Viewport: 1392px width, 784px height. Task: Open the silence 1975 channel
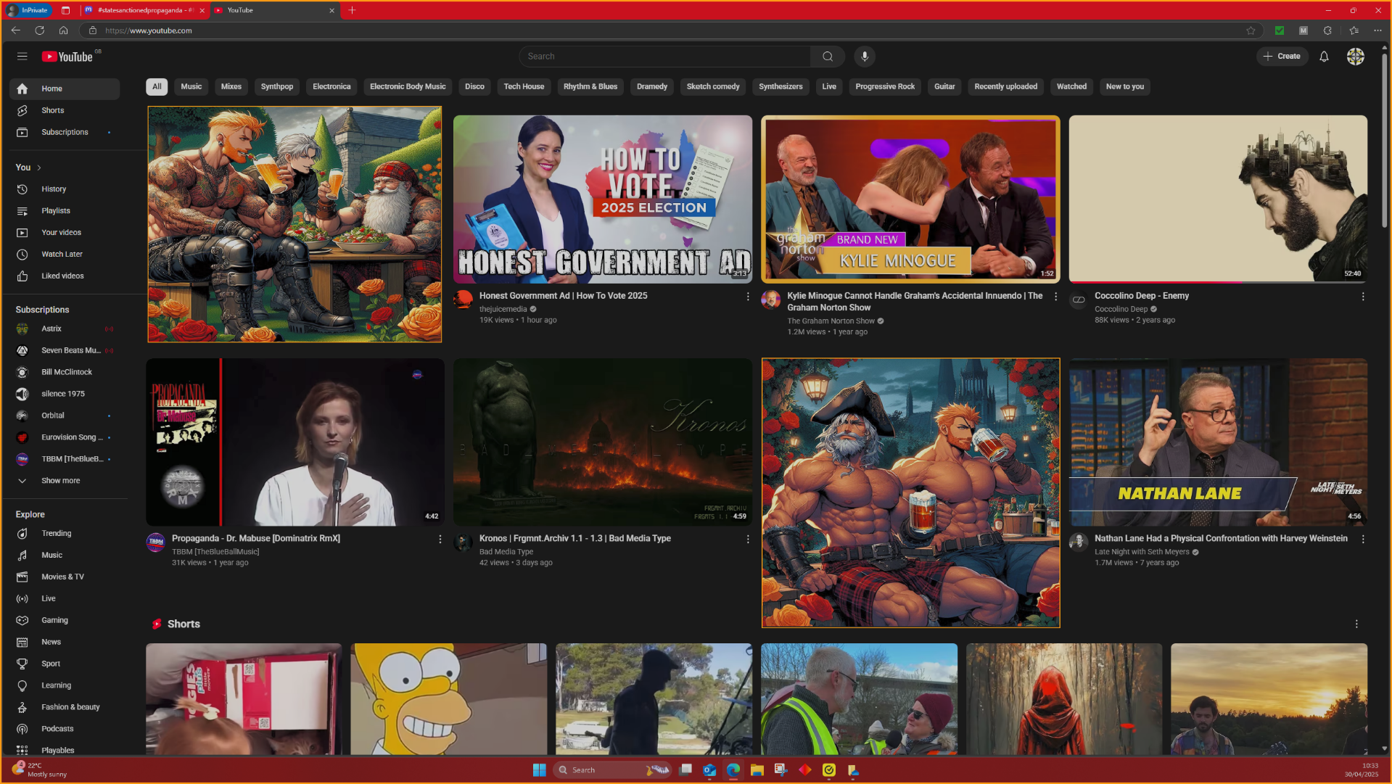click(65, 394)
